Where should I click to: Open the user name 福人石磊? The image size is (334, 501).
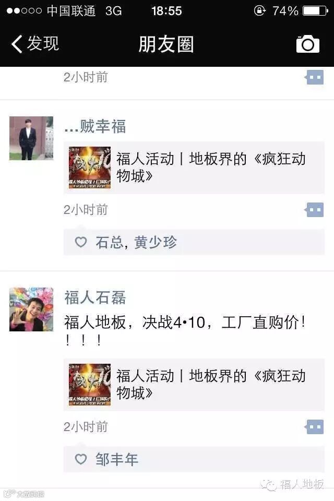[x=96, y=297]
